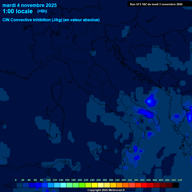Pick the black swatch ending the legend
Screen dimensions: 192x192
[176, 185]
